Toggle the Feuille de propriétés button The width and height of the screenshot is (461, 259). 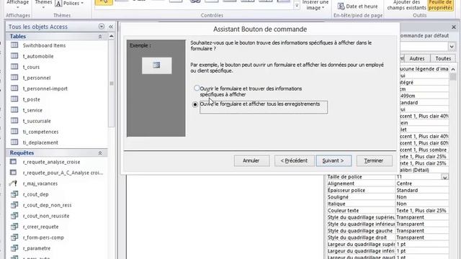pos(440,5)
